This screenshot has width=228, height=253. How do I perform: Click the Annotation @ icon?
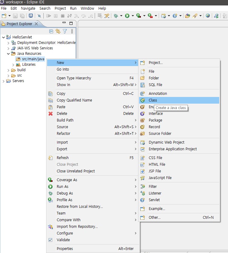point(142,94)
